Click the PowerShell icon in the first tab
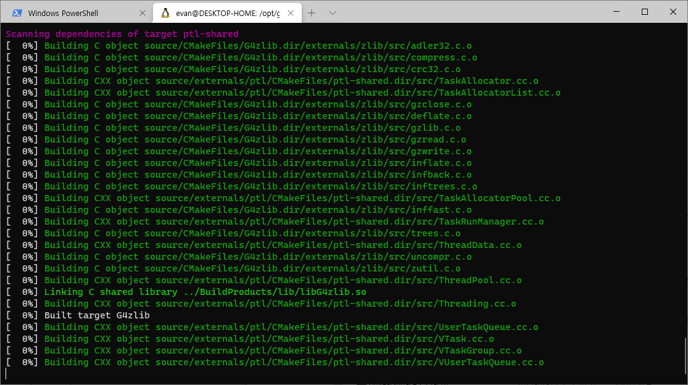The width and height of the screenshot is (688, 385). click(18, 13)
